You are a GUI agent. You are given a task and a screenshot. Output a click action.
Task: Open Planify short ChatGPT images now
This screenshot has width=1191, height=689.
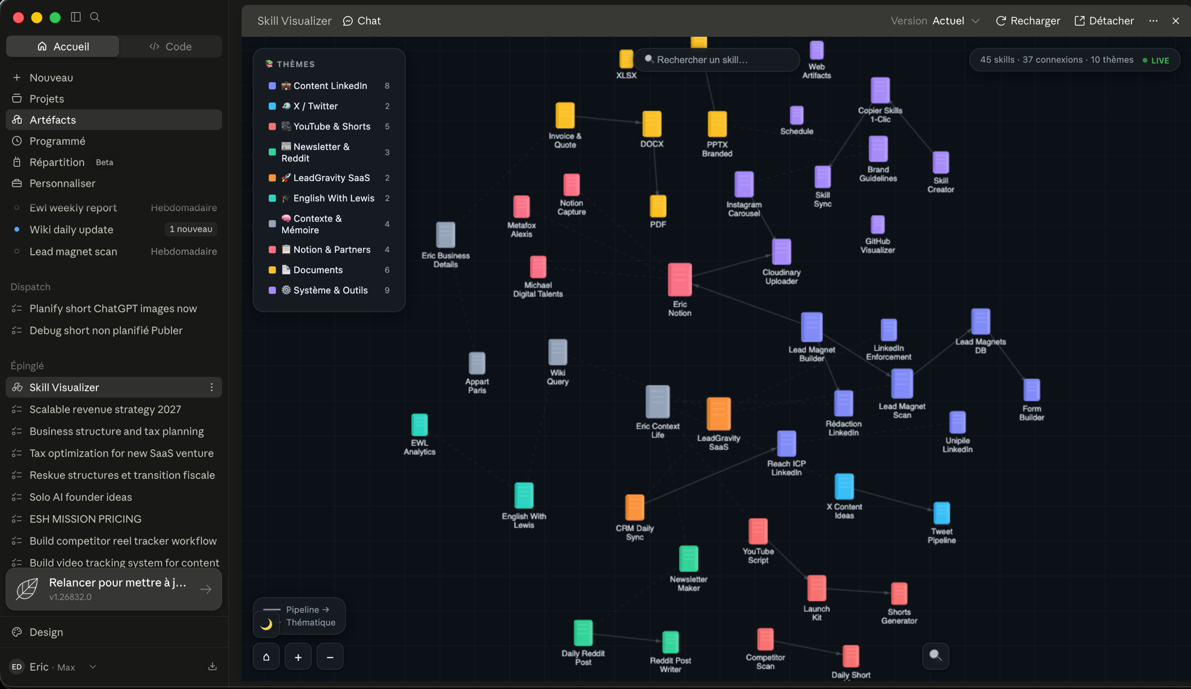pyautogui.click(x=113, y=308)
